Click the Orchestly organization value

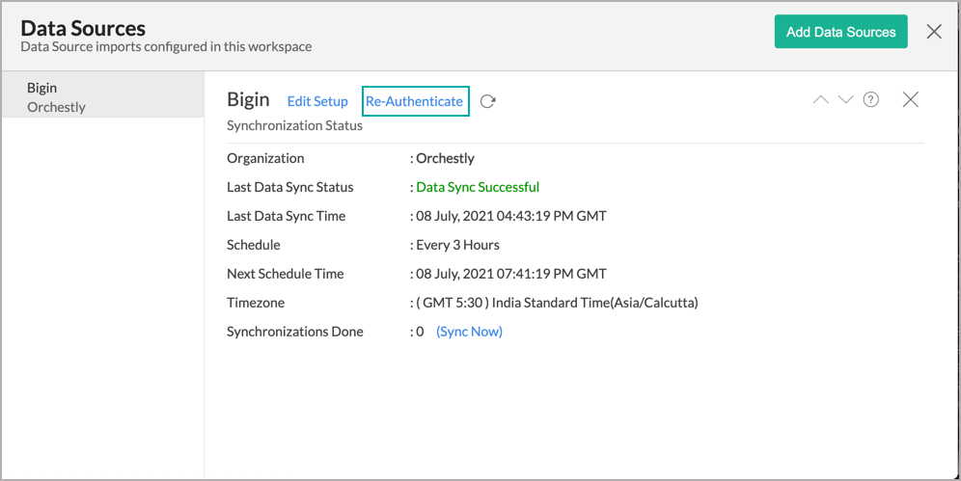pos(446,158)
